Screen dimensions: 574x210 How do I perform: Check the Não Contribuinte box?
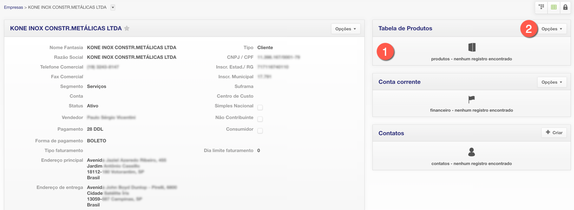(260, 119)
